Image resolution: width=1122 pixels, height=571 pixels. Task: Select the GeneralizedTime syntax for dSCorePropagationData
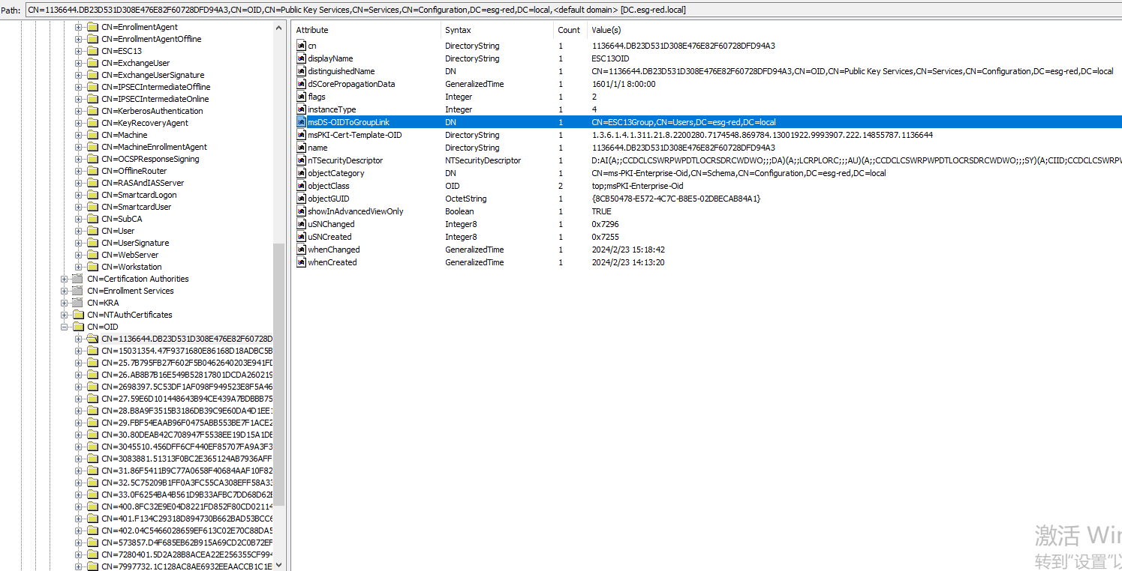474,84
